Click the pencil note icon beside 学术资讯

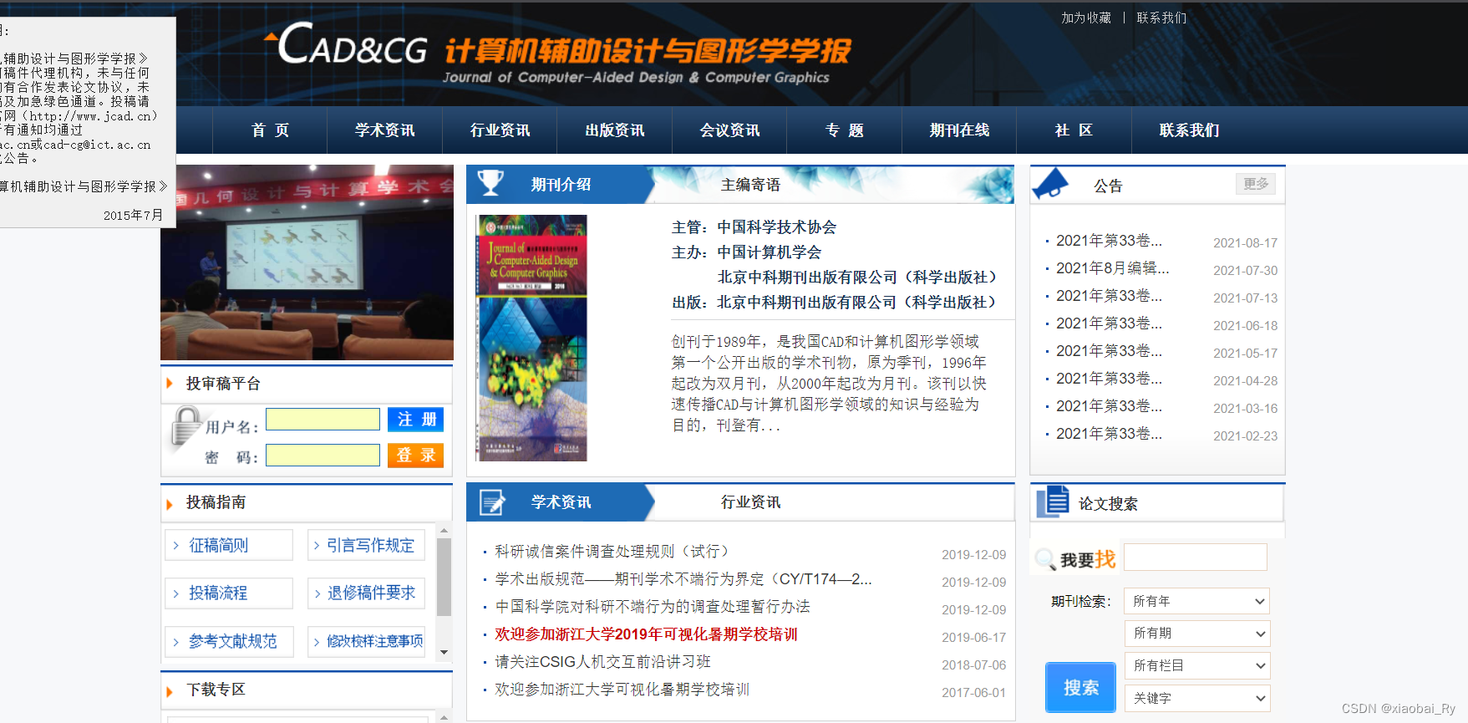[492, 502]
